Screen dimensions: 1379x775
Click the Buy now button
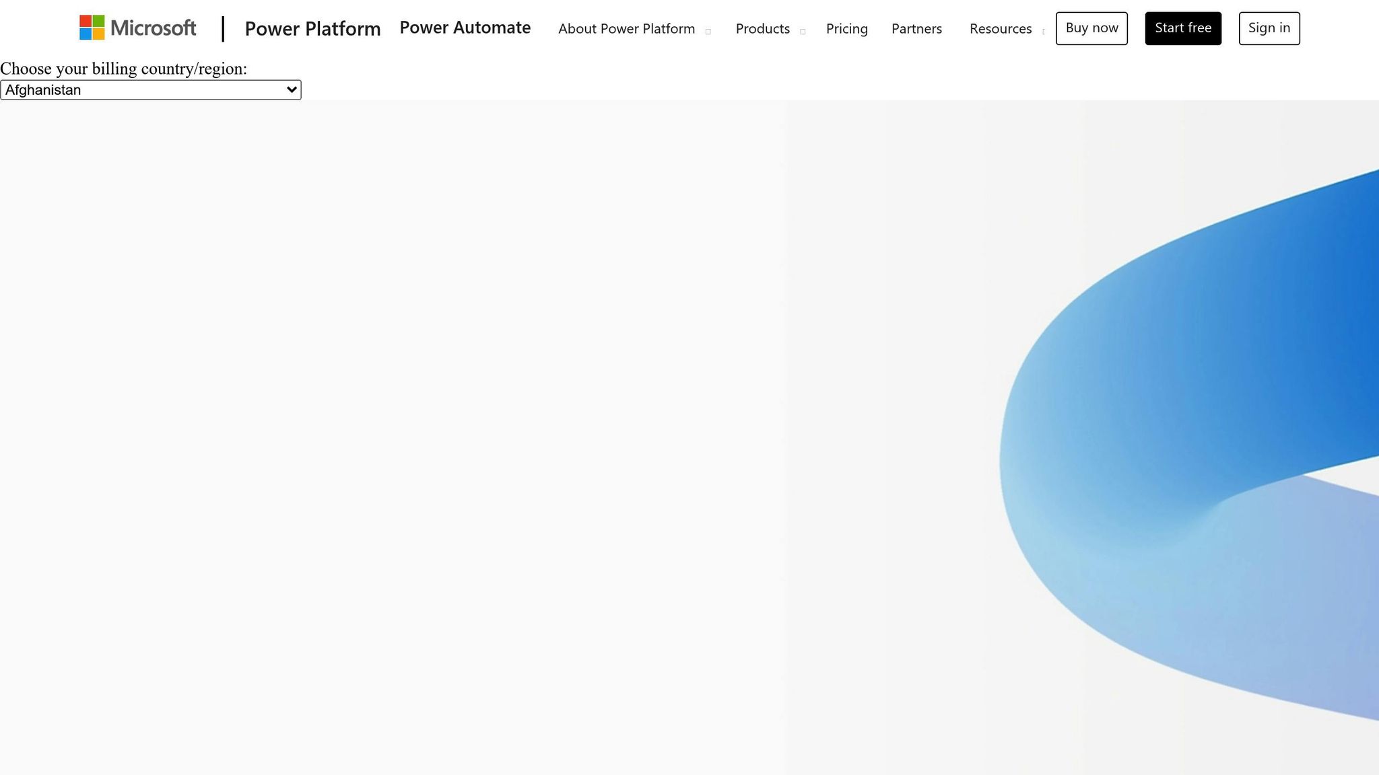pyautogui.click(x=1091, y=28)
